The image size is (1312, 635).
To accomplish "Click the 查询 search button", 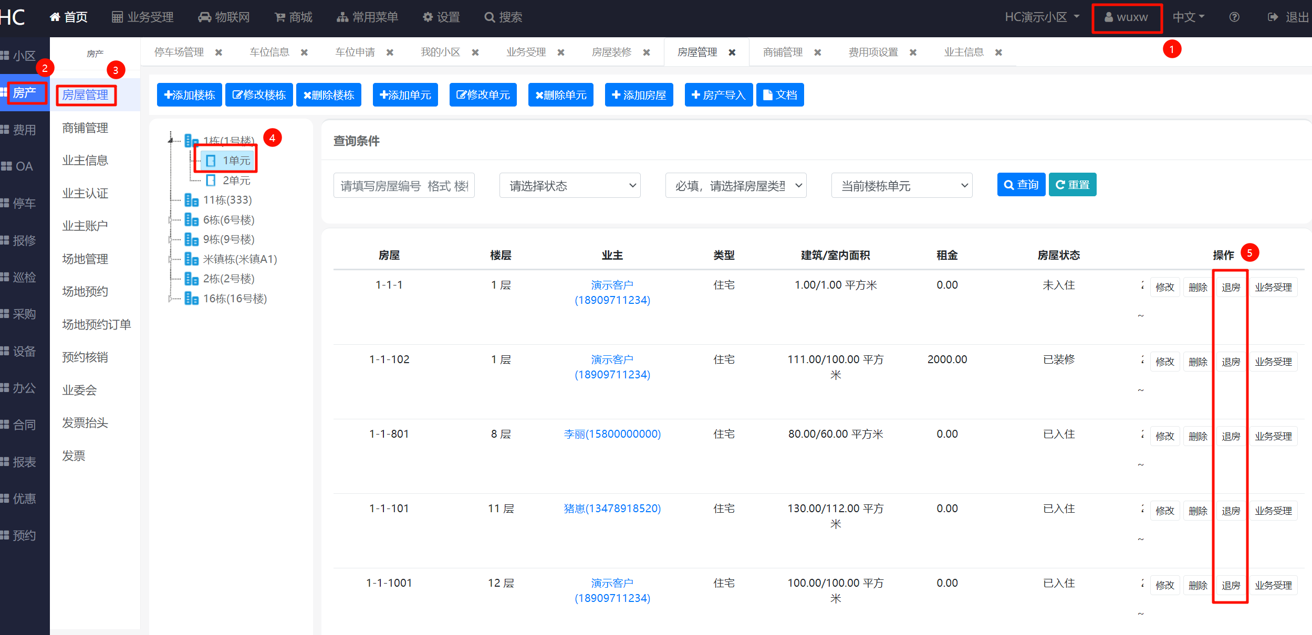I will [x=1021, y=185].
